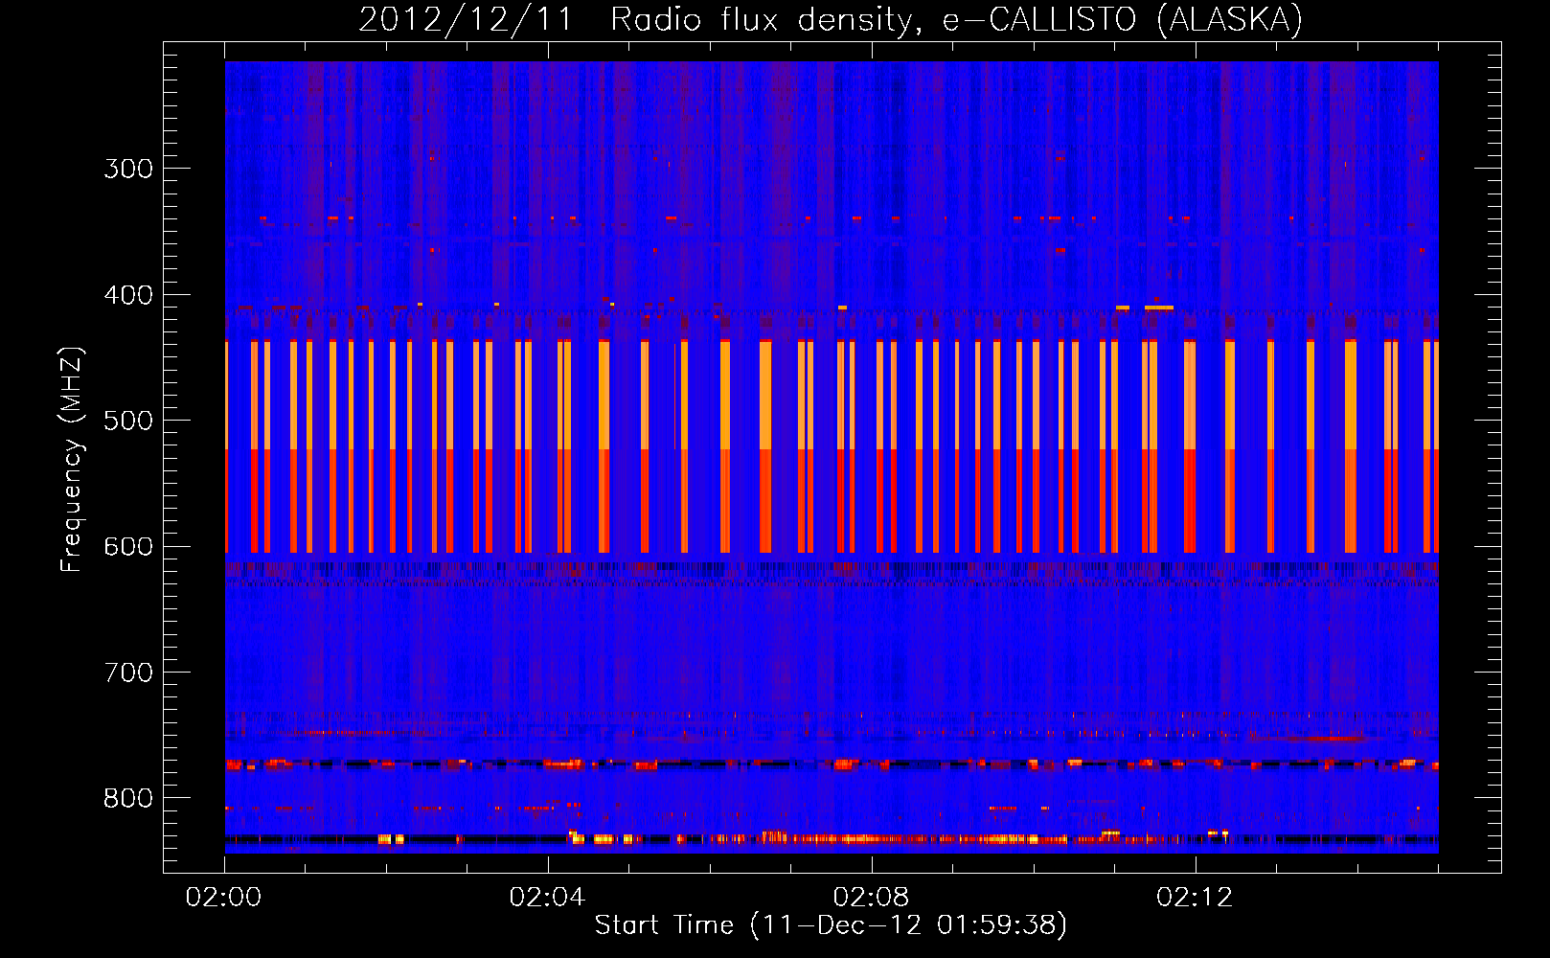Viewport: 1550px width, 958px height.
Task: Click the 300 frequency tick label
Action: [x=128, y=169]
